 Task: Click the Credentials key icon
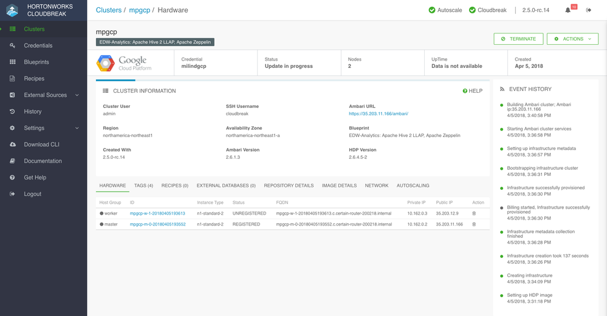pyautogui.click(x=12, y=45)
